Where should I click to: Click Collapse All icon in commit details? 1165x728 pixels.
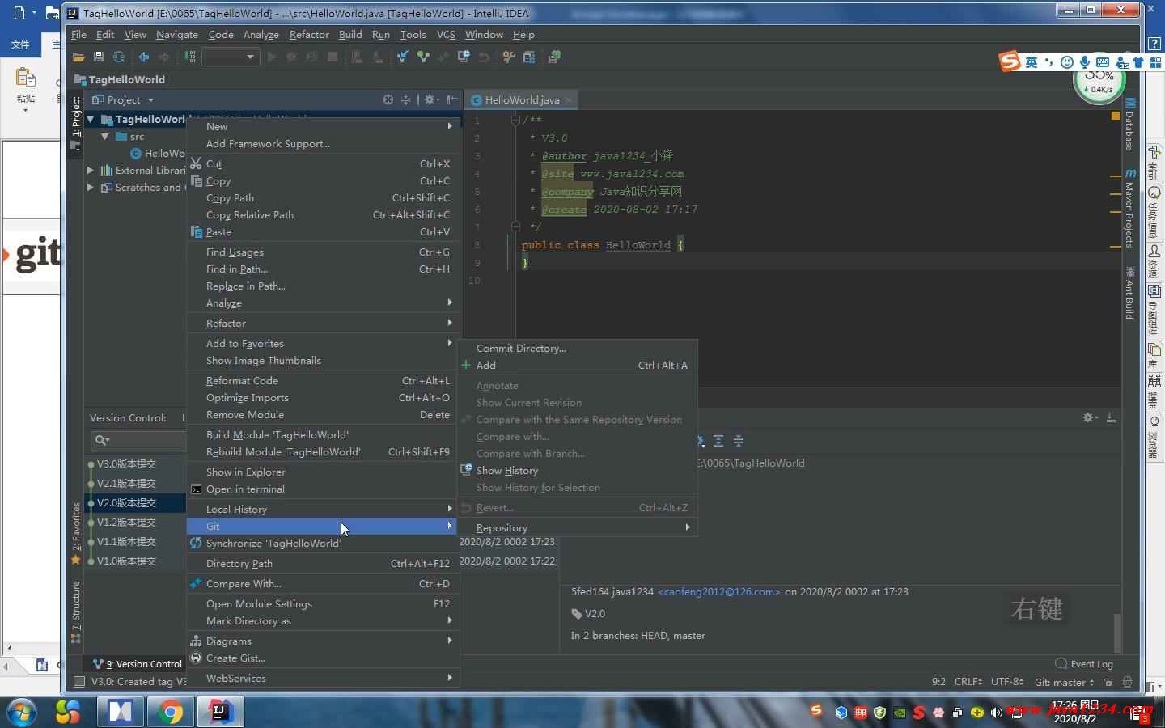point(739,441)
